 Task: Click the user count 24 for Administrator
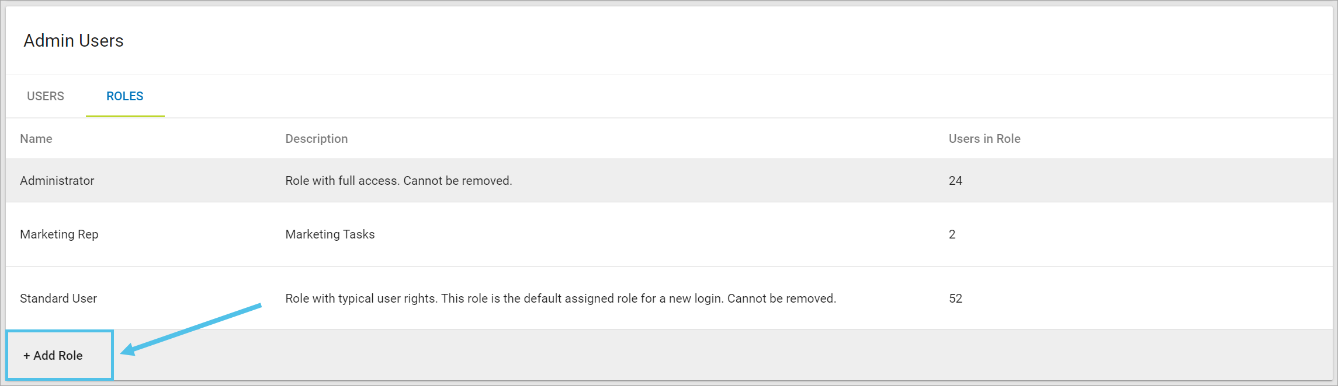(955, 181)
